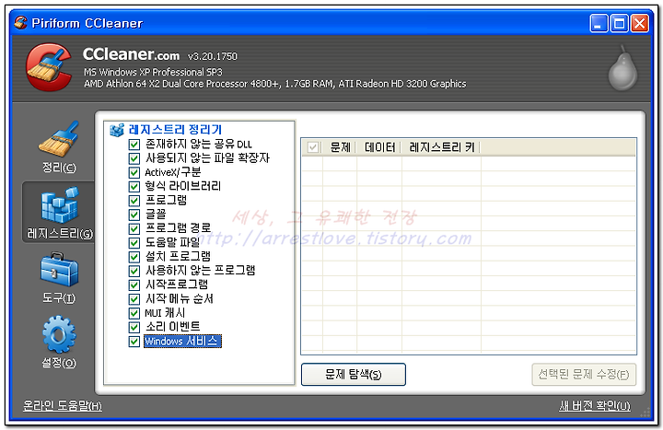Close the Piriform CCleaner window

[x=640, y=23]
